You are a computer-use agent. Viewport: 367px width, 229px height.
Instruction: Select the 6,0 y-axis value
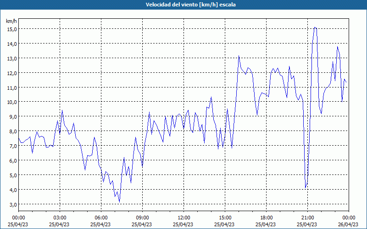click(x=13, y=161)
